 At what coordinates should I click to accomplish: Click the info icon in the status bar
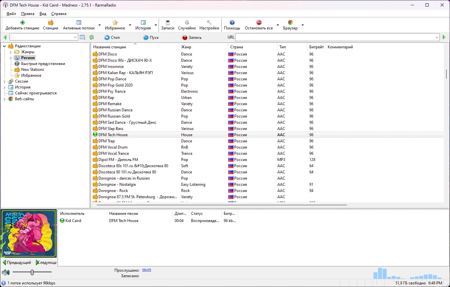pos(4,283)
